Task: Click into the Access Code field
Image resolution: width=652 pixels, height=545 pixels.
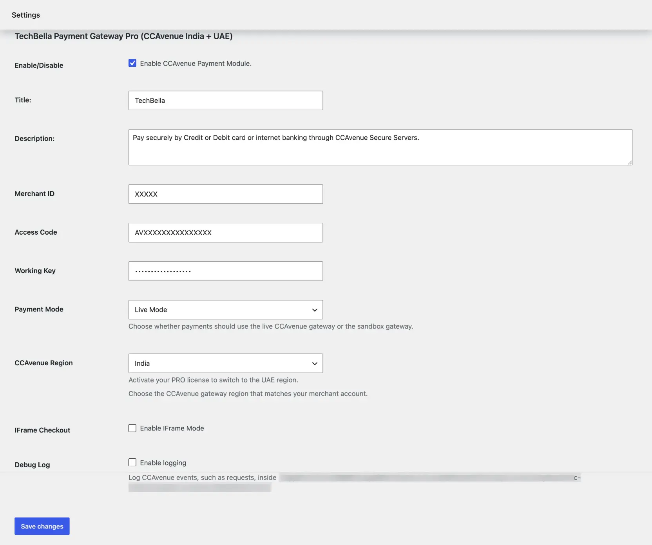Action: [x=226, y=233]
